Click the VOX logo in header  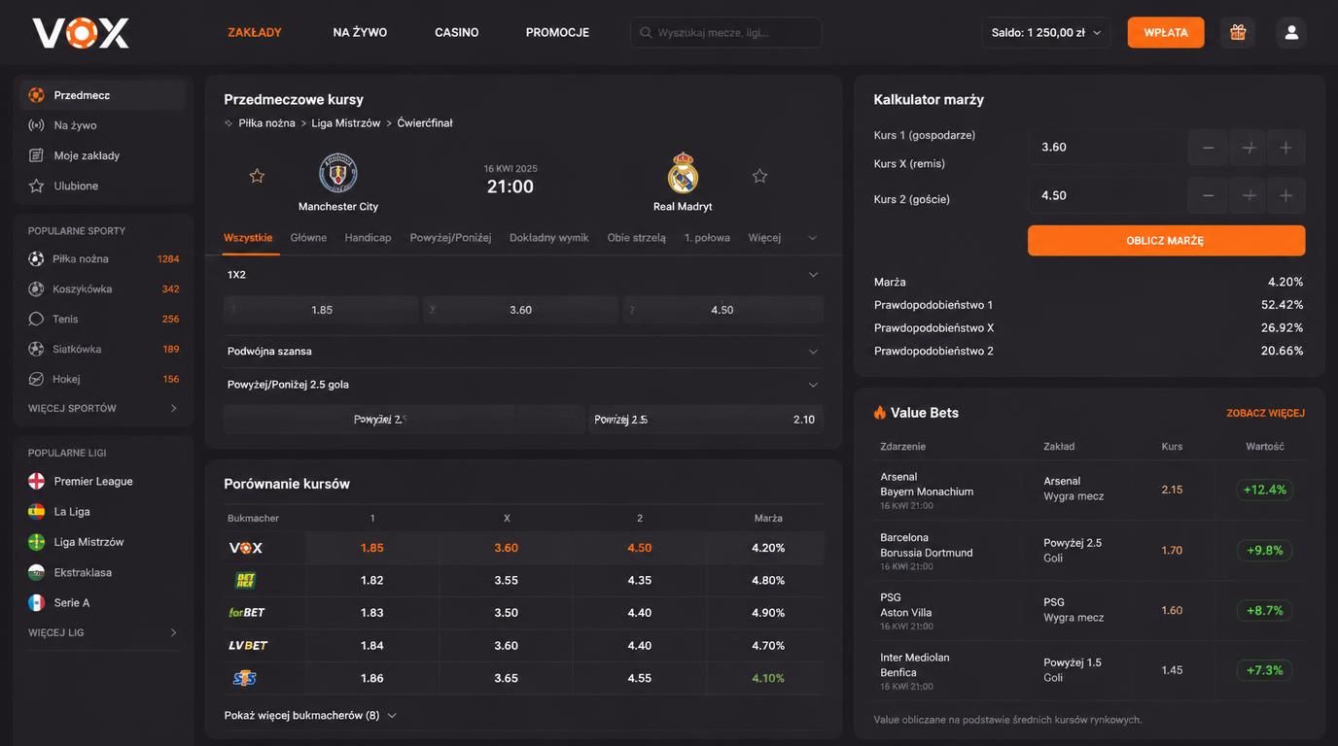(81, 33)
